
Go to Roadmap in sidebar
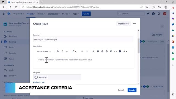pyautogui.click(x=13, y=36)
